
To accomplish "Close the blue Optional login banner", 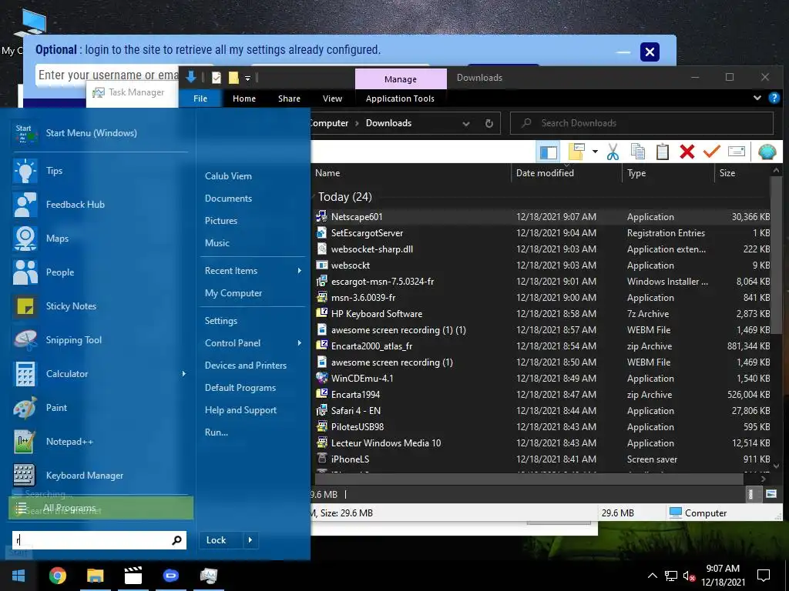I will pyautogui.click(x=650, y=52).
